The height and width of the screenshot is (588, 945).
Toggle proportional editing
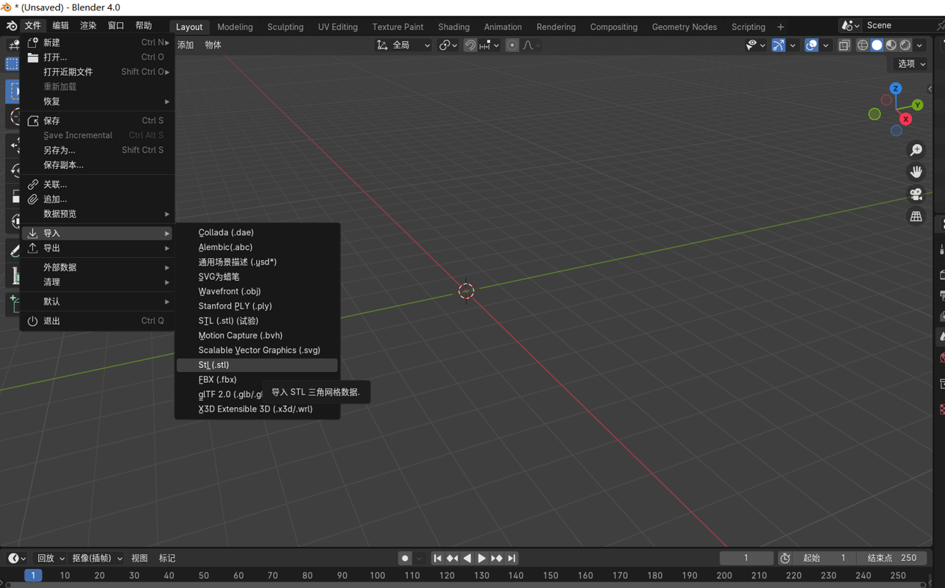coord(512,46)
